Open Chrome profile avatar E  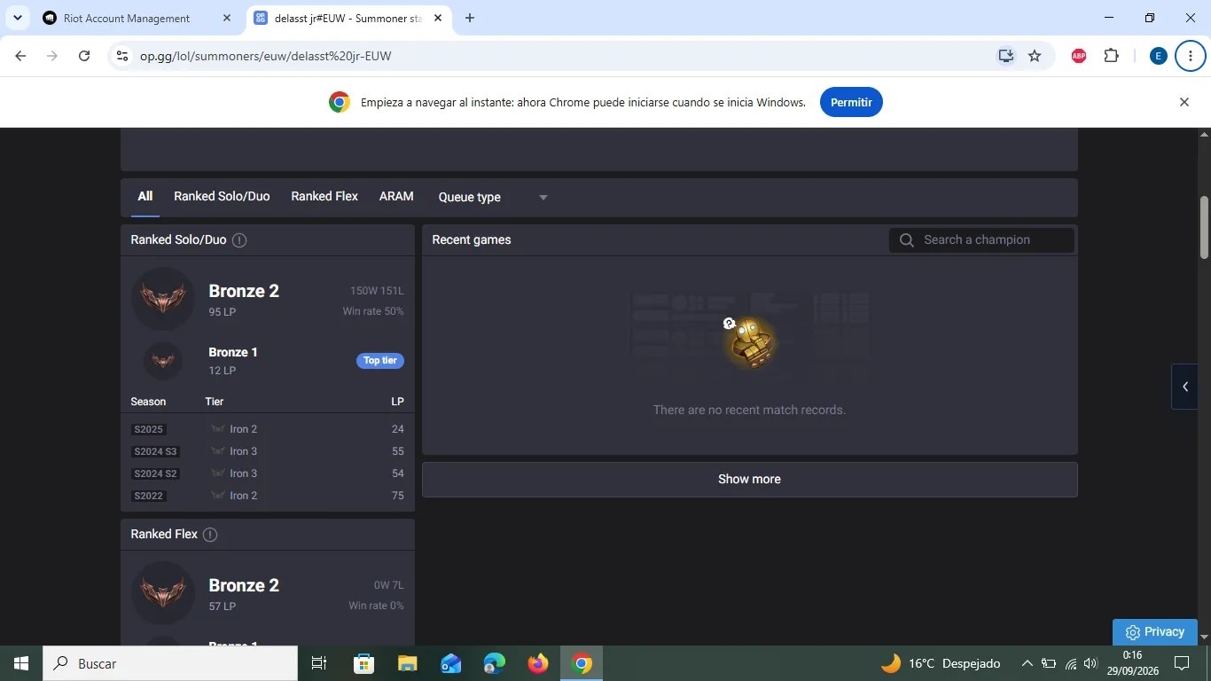pyautogui.click(x=1158, y=56)
